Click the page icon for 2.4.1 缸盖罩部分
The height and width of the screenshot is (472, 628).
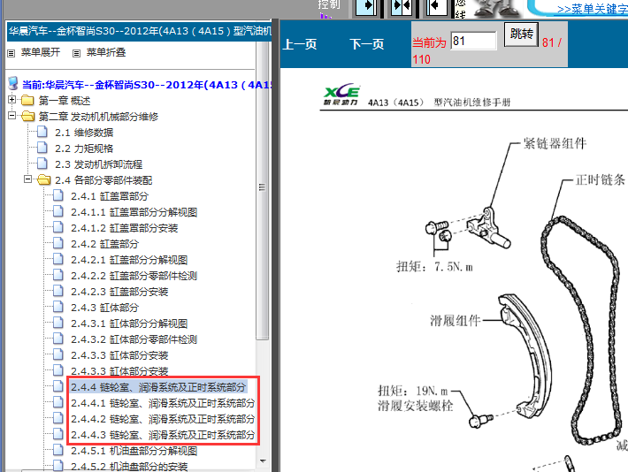tap(58, 195)
